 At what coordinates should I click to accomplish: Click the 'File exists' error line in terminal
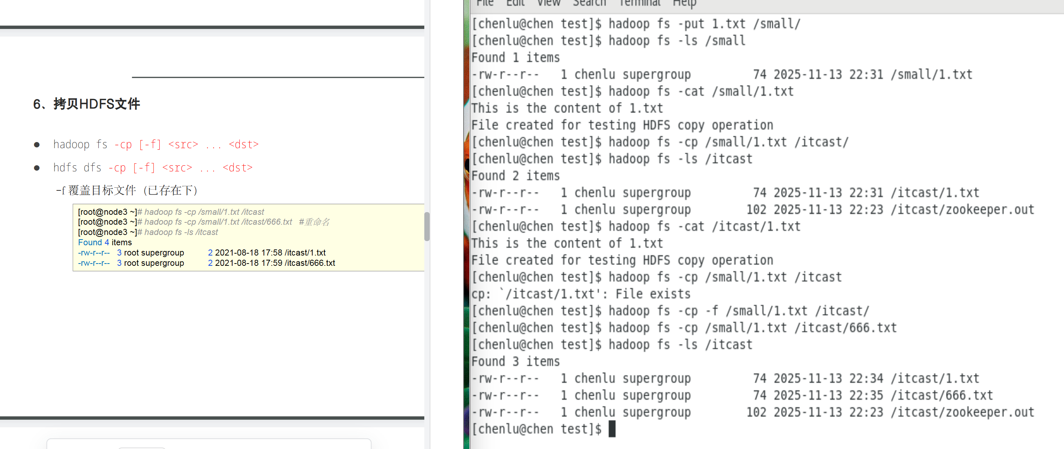tap(580, 294)
